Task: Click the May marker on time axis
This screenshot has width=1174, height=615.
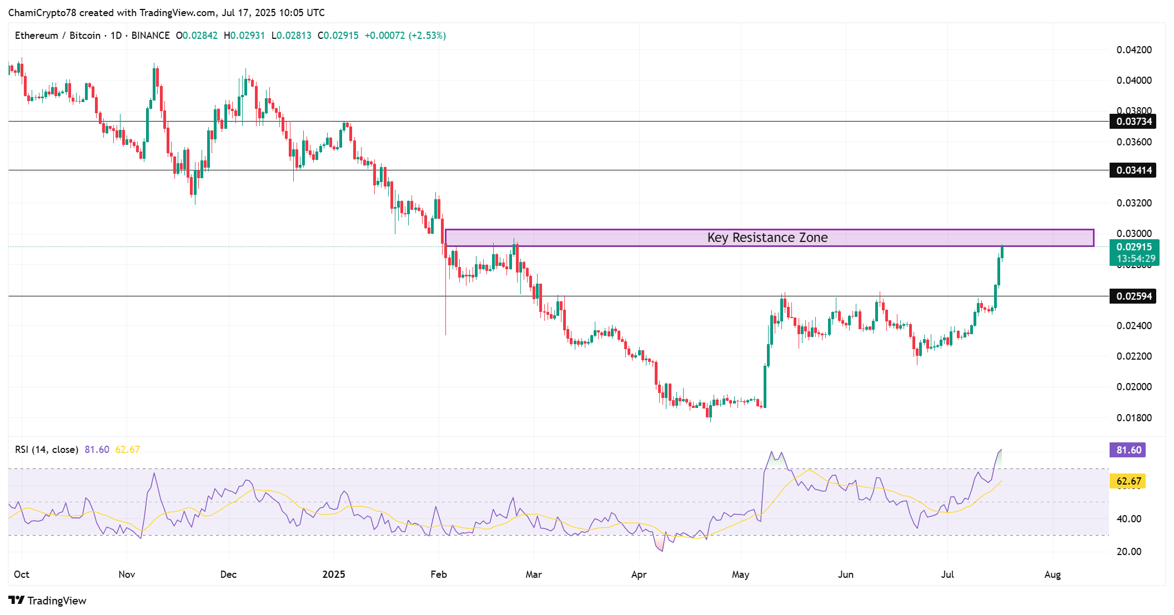Action: tap(740, 574)
